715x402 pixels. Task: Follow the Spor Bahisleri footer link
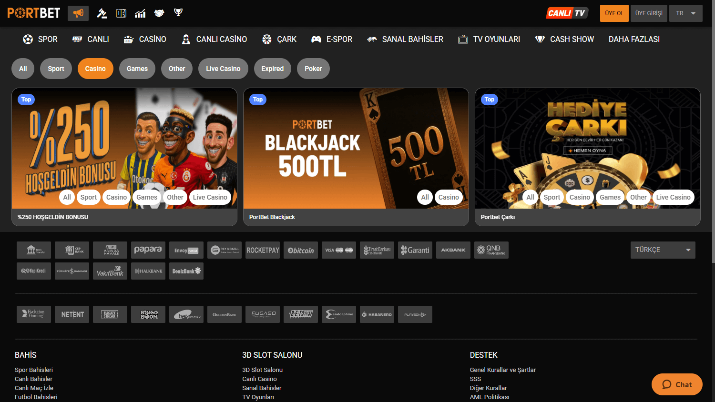(x=34, y=370)
